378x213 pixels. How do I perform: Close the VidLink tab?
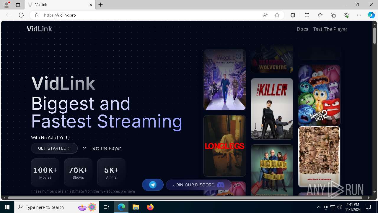tap(91, 5)
